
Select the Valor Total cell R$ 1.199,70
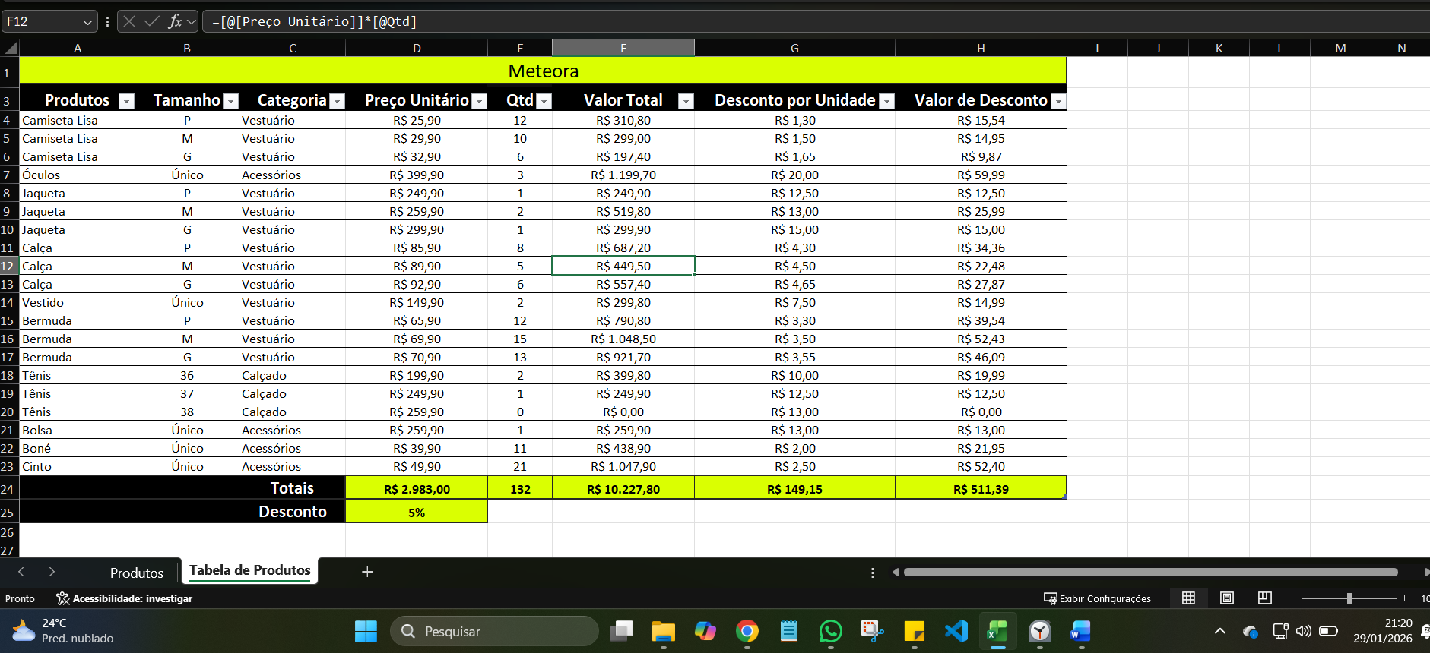coord(623,175)
